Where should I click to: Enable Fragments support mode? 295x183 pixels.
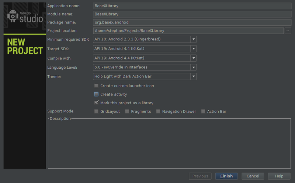click(x=127, y=111)
